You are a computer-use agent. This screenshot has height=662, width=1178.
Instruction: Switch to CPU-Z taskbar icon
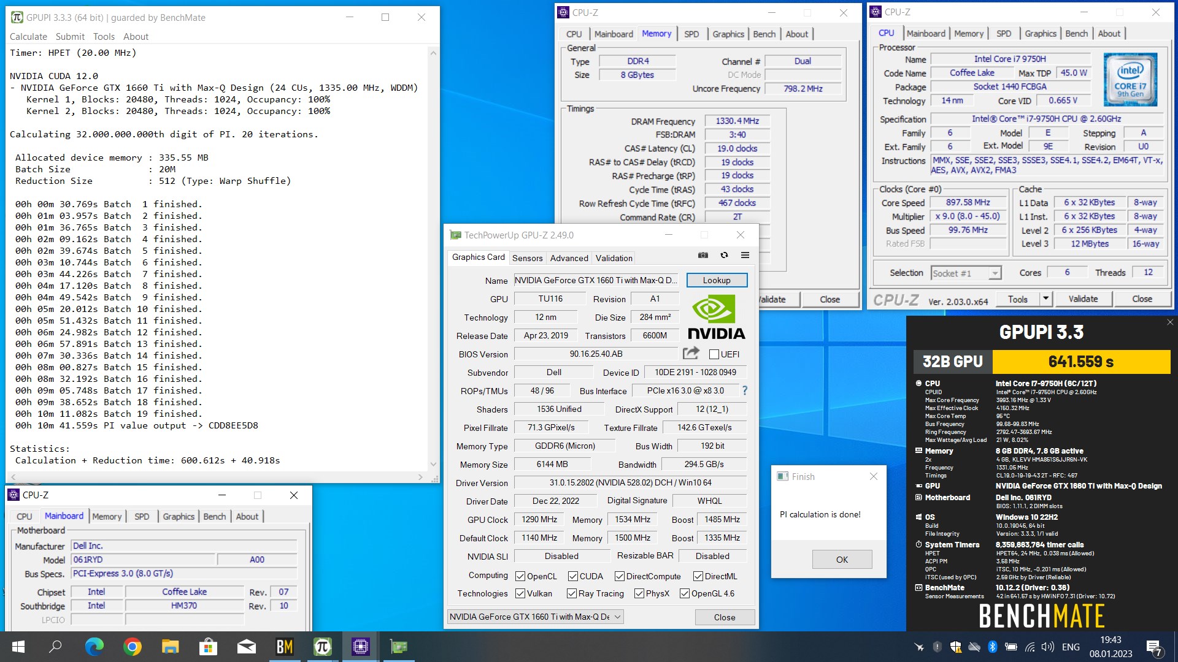click(360, 647)
